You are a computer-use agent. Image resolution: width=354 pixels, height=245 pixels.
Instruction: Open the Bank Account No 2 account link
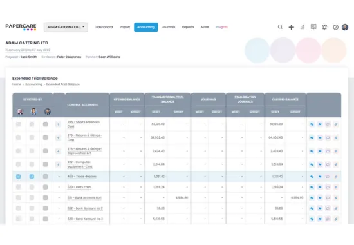click(85, 208)
